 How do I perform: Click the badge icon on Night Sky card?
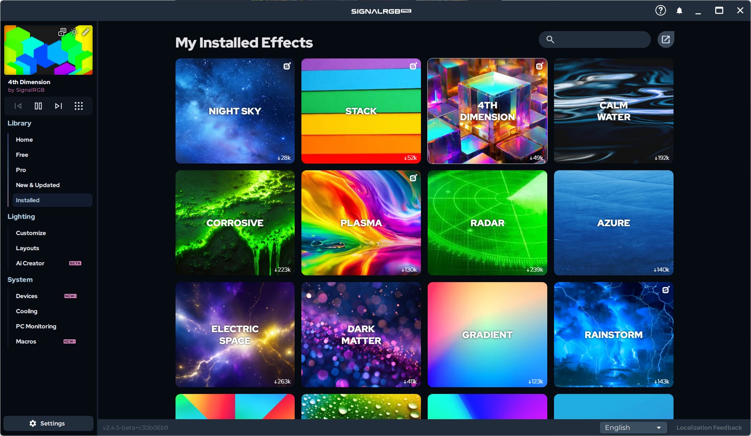pos(287,66)
